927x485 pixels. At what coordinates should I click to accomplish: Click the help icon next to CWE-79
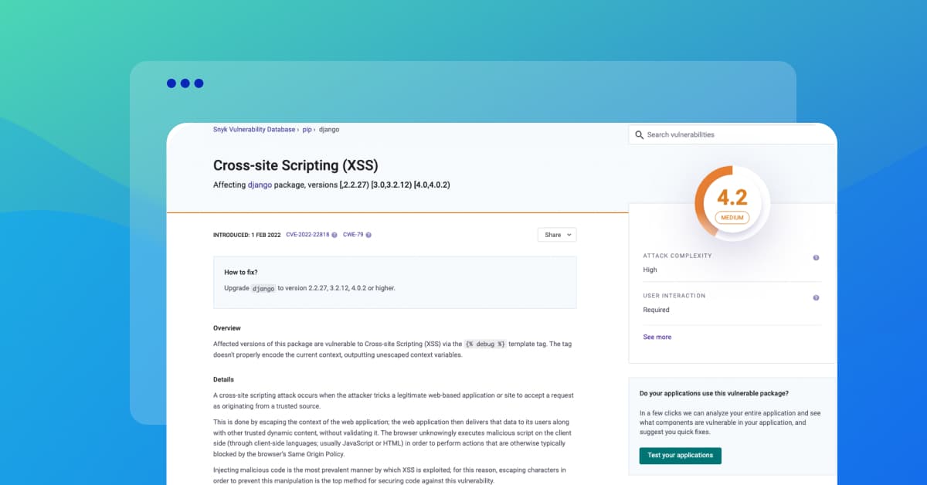369,234
